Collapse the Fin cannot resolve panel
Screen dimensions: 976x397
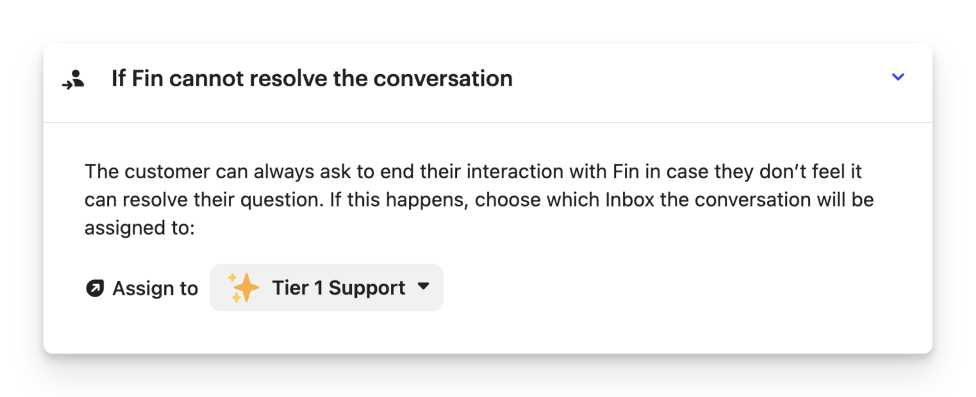(898, 77)
